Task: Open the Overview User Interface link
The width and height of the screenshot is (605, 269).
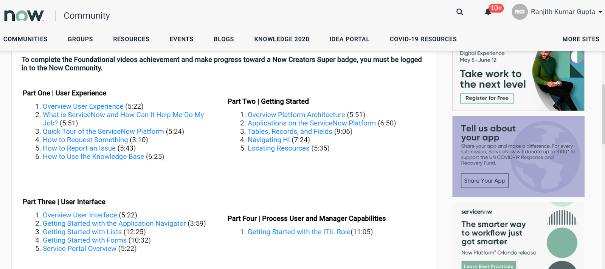Action: [x=80, y=215]
